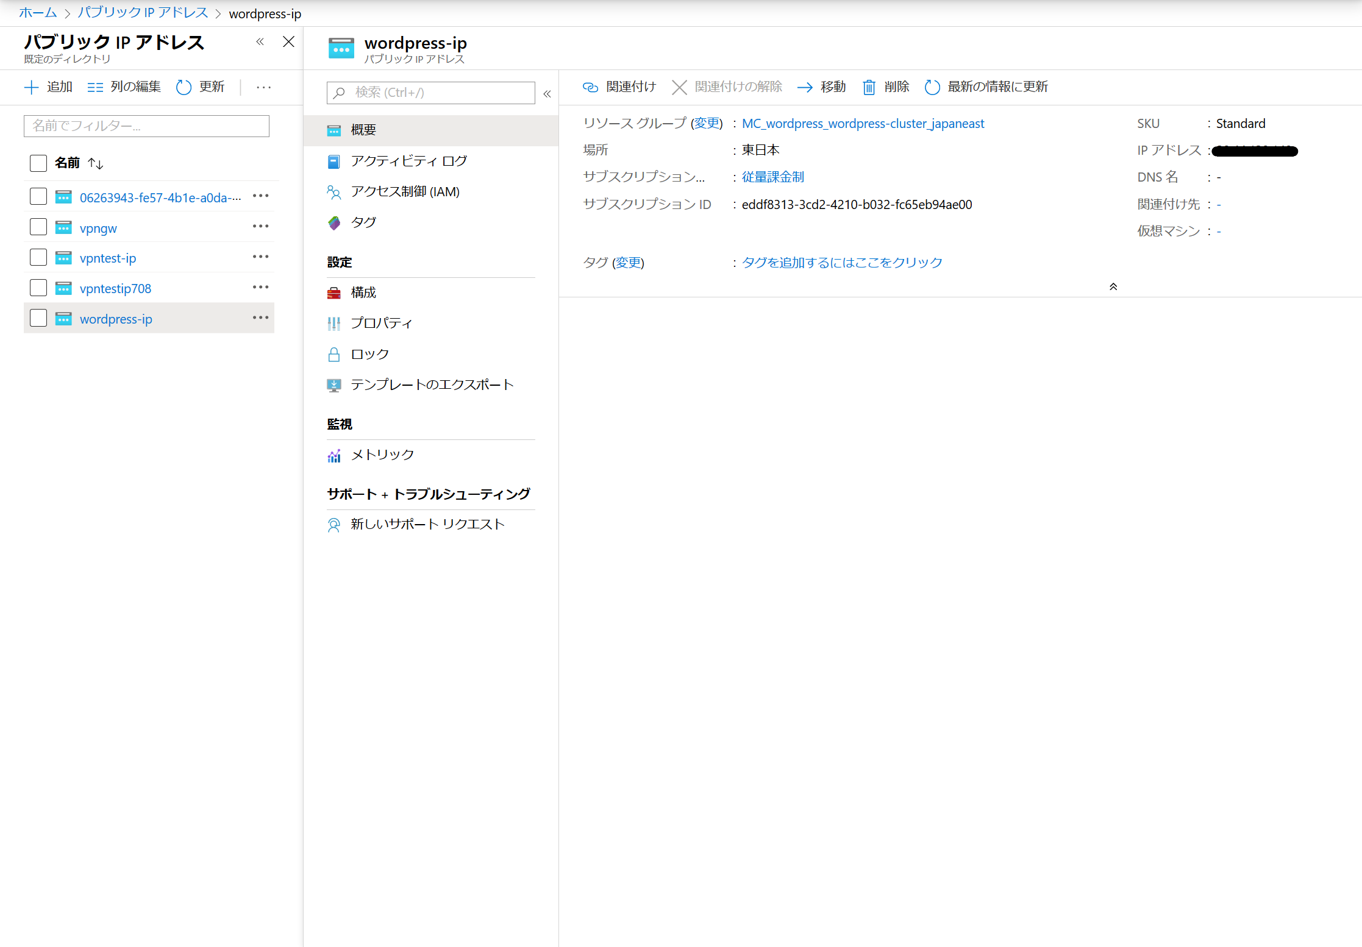Open the vpngw public IP
The image size is (1362, 947).
point(98,228)
